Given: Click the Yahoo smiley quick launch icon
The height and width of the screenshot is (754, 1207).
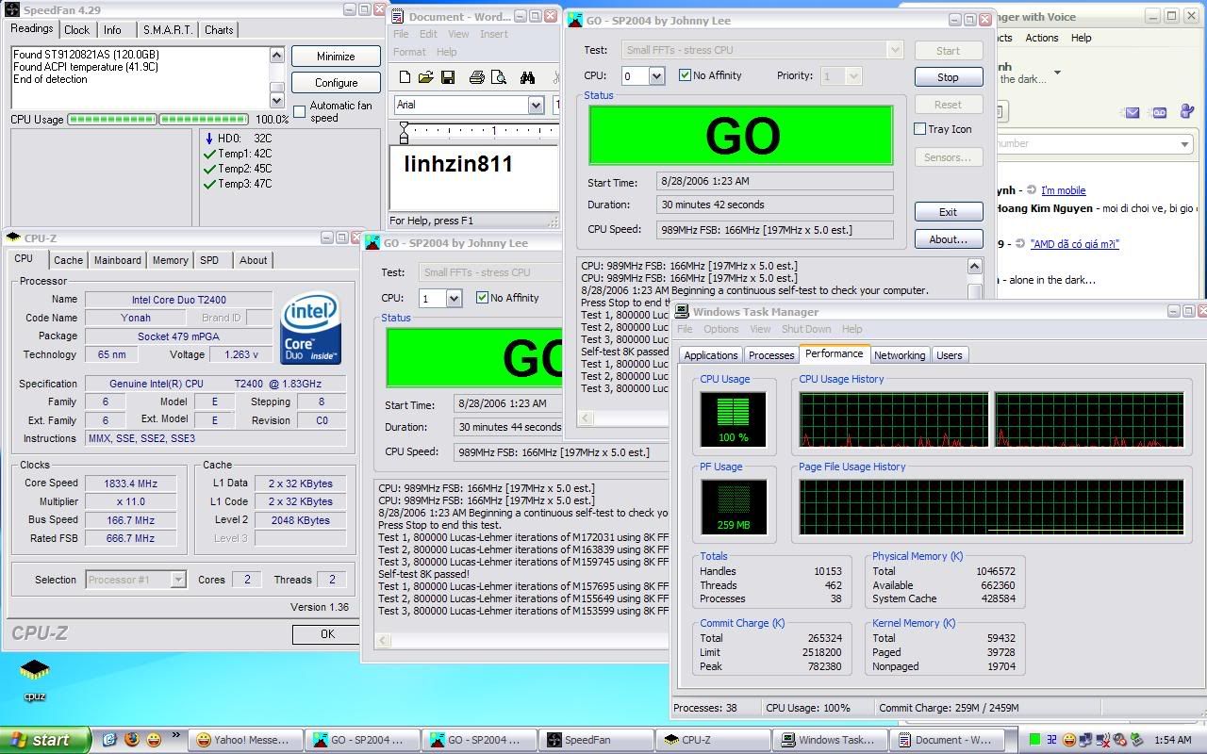Looking at the screenshot, I should click(x=153, y=740).
